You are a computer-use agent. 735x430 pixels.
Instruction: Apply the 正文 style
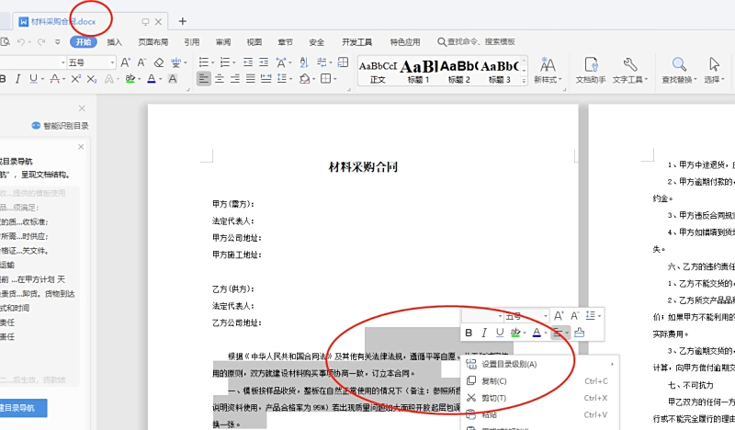tap(378, 72)
